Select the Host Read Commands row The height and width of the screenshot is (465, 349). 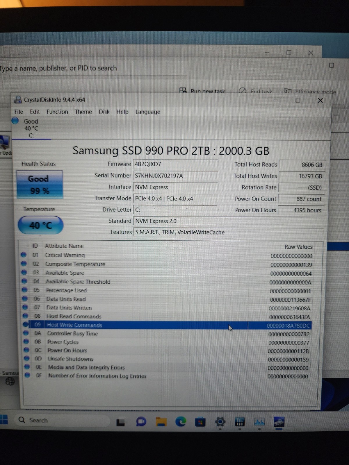click(x=167, y=316)
